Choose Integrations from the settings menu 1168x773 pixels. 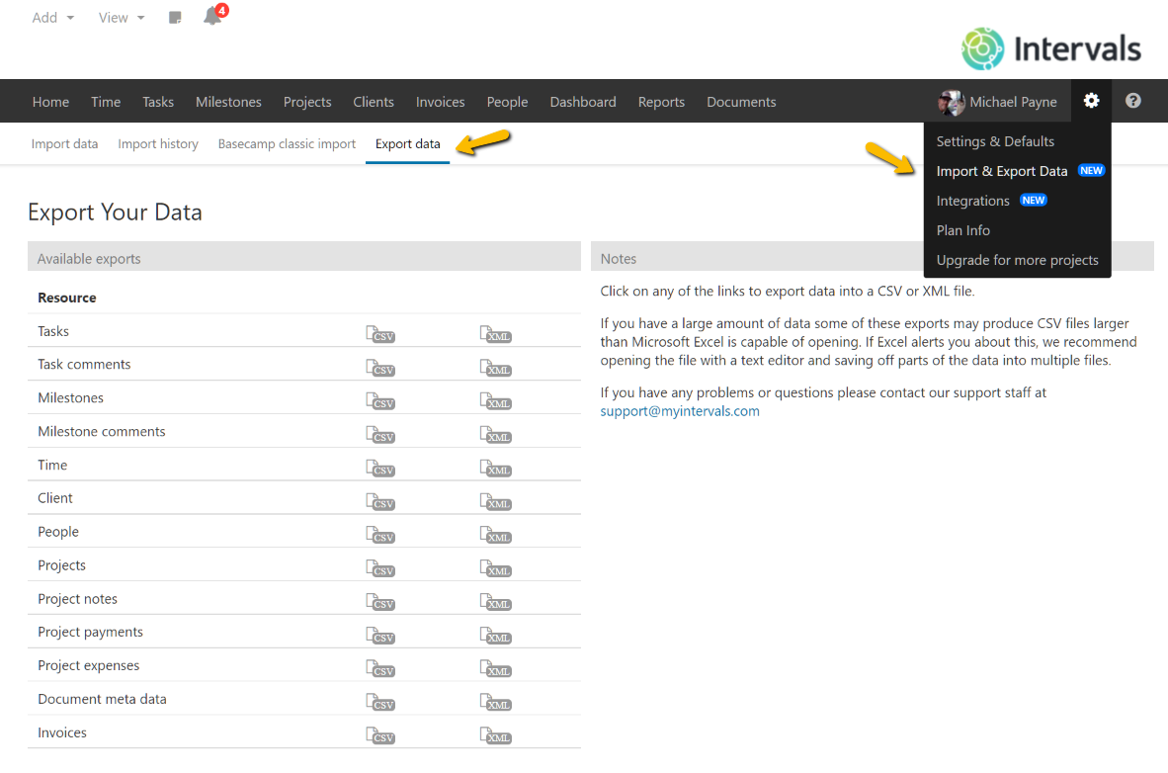pos(973,200)
